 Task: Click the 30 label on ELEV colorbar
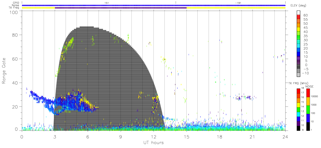coord(306,40)
